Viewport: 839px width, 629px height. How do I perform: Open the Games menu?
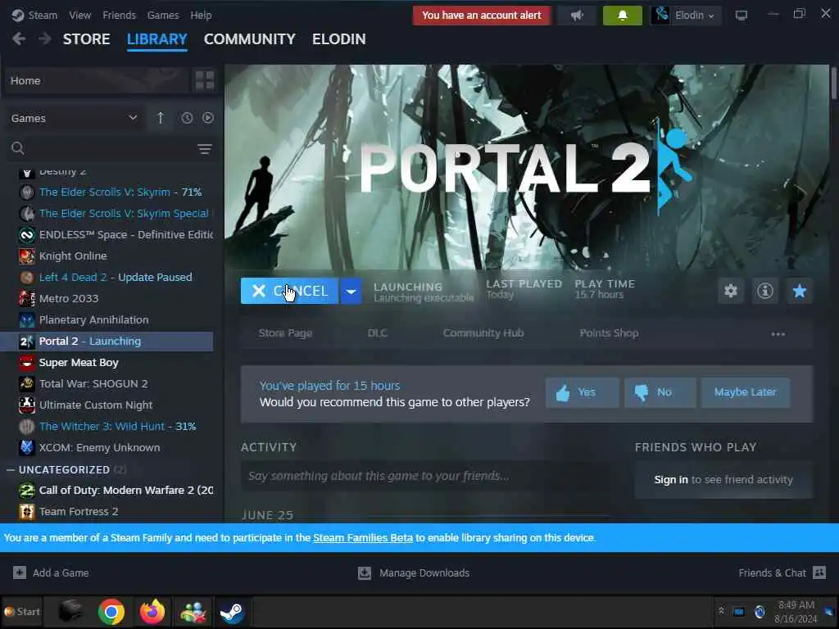[163, 15]
